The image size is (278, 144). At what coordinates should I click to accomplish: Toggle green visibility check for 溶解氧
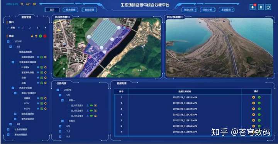[42, 98]
